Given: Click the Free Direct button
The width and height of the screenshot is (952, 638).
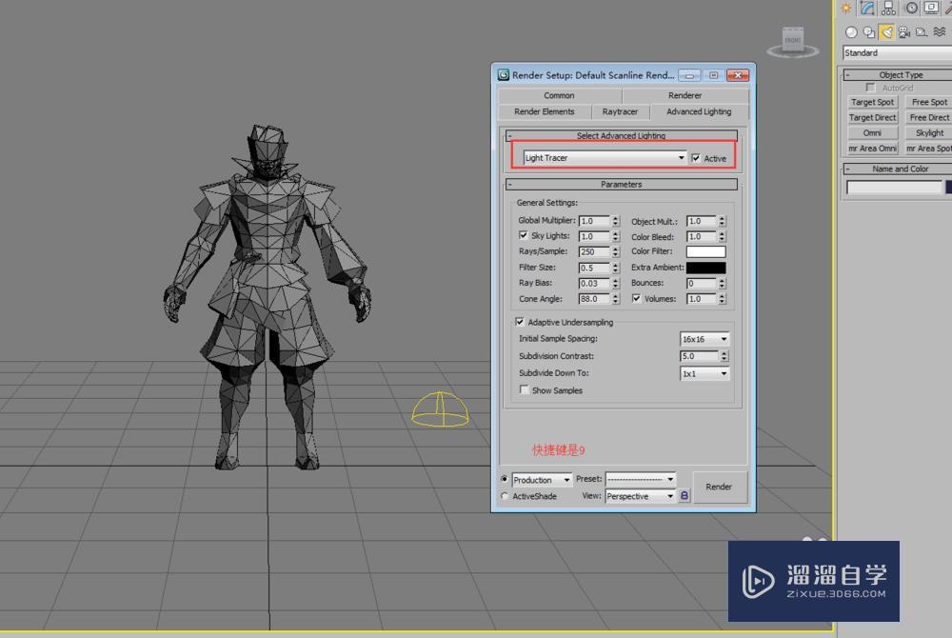Looking at the screenshot, I should pyautogui.click(x=929, y=117).
